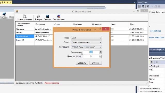Click the wrench property pages icon

pos(157,62)
